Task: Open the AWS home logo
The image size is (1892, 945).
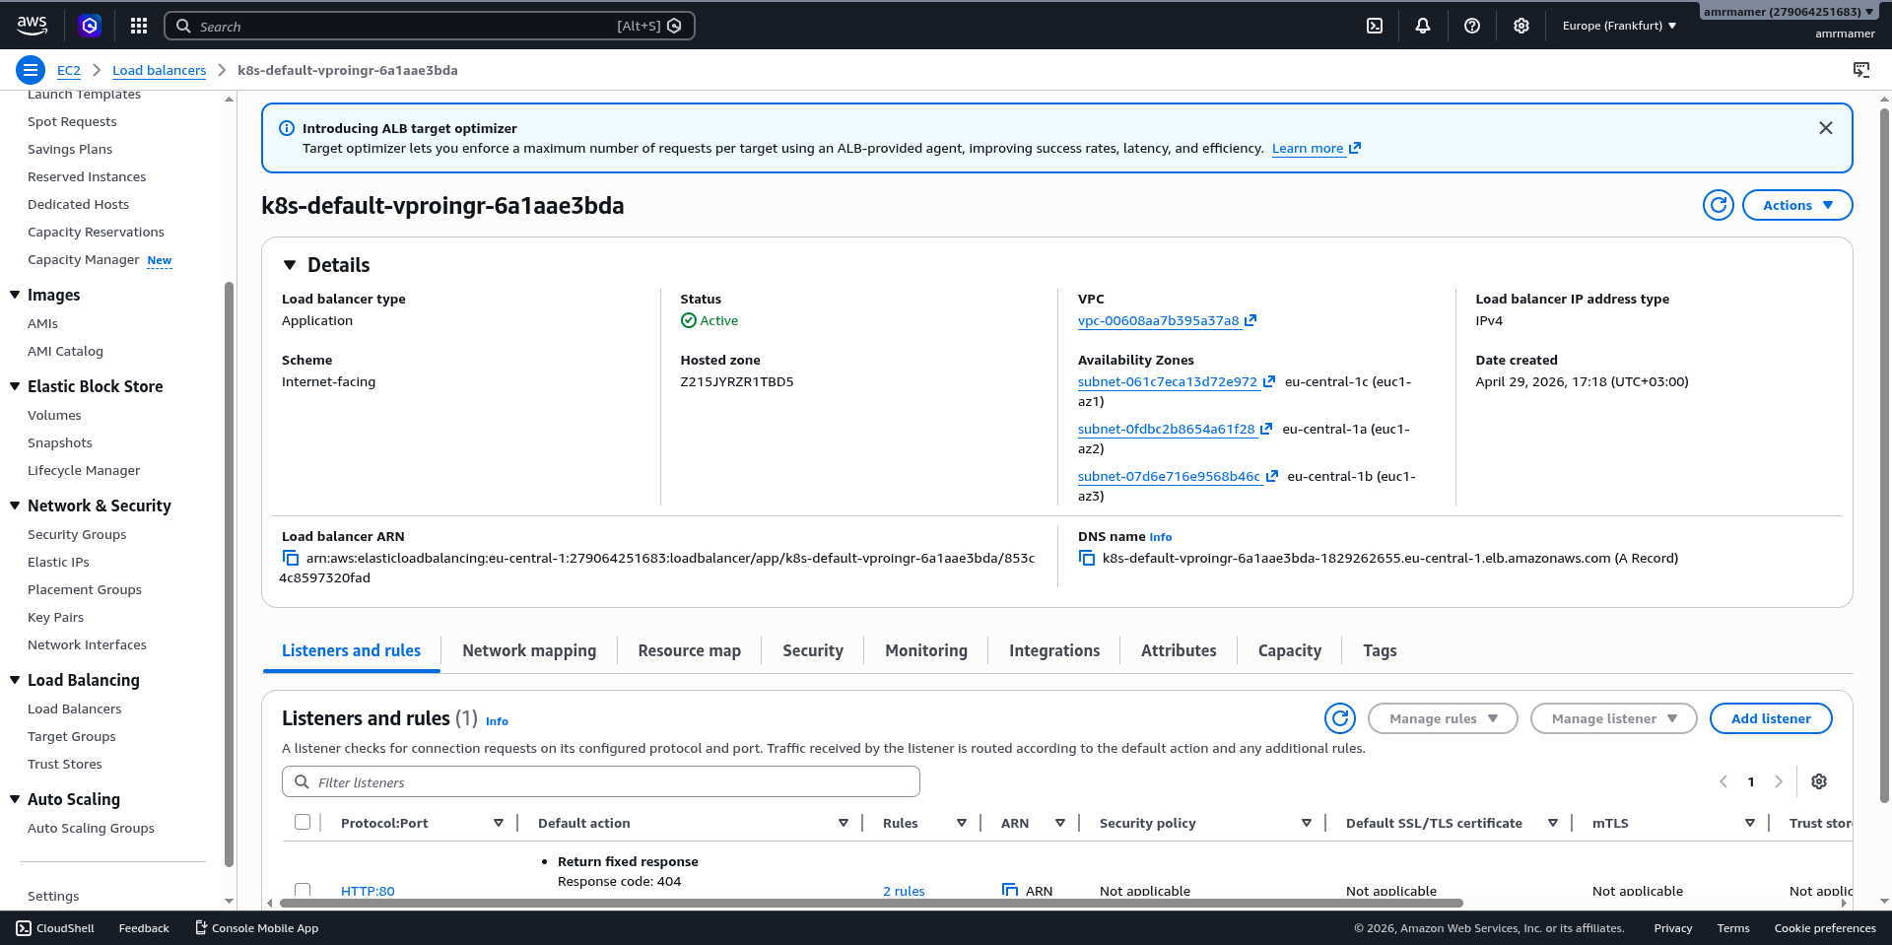Action: [32, 26]
